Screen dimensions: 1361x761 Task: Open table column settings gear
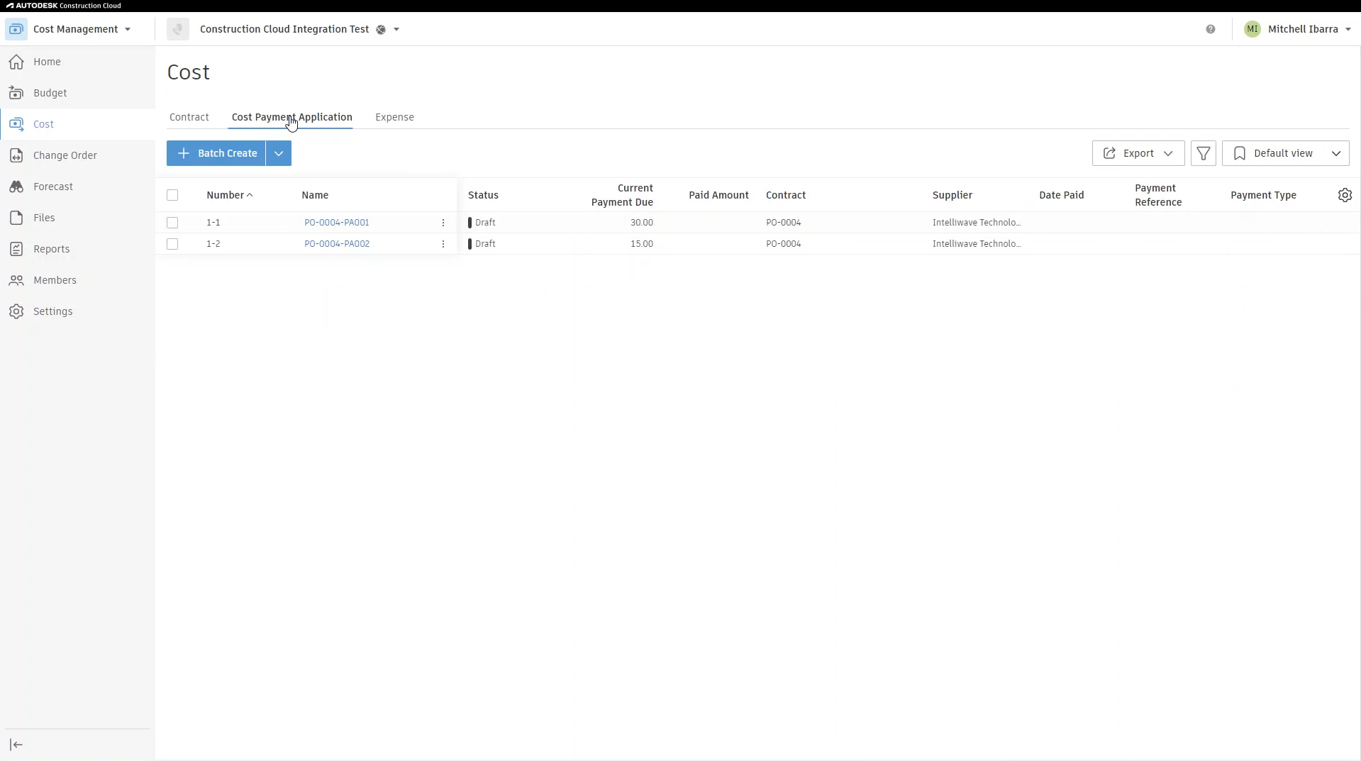[x=1345, y=195]
